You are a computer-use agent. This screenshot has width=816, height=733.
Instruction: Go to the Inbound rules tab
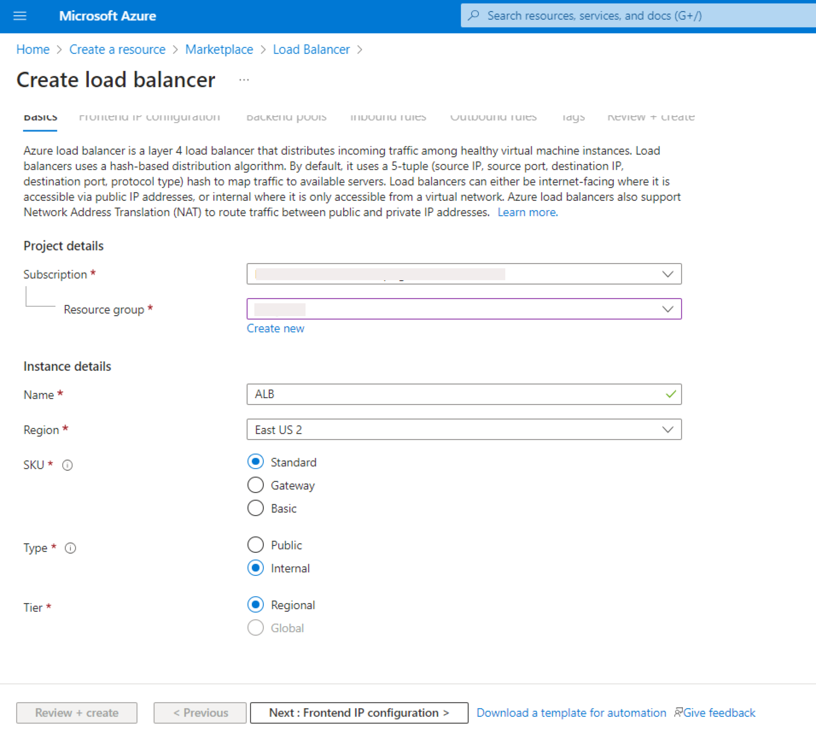pyautogui.click(x=388, y=117)
